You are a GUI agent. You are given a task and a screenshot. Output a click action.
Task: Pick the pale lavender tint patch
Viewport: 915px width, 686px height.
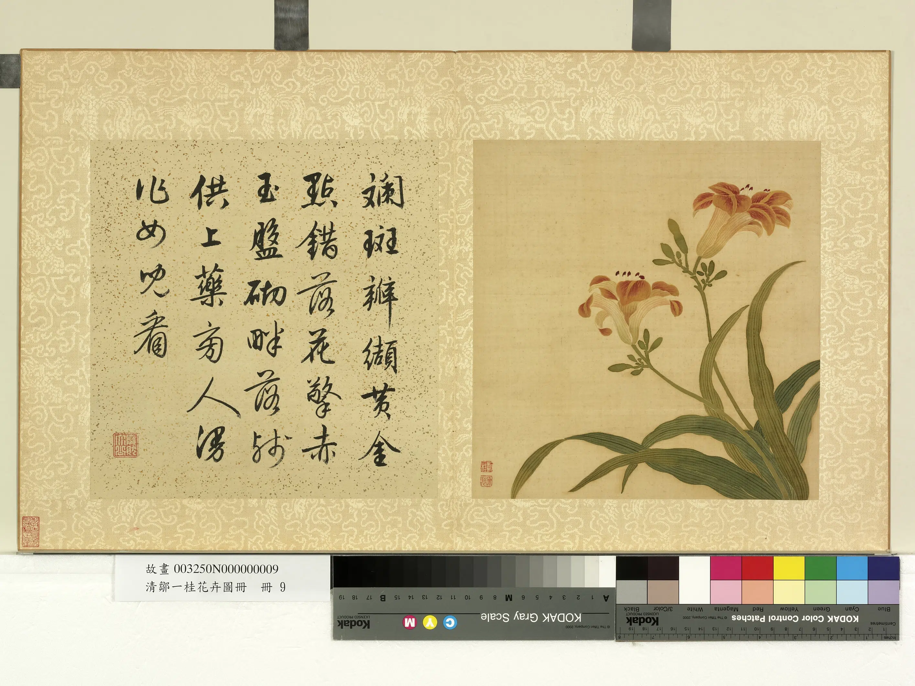(884, 592)
